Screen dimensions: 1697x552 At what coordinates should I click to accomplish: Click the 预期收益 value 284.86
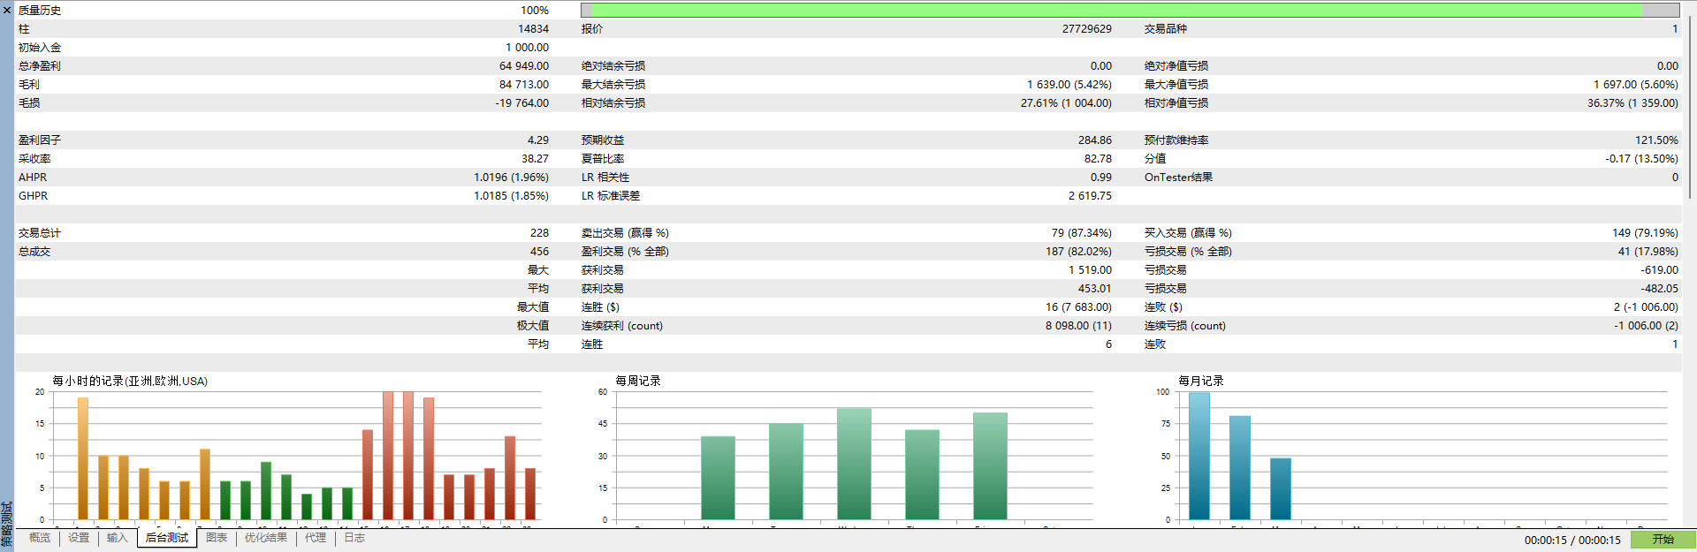[x=1095, y=140]
